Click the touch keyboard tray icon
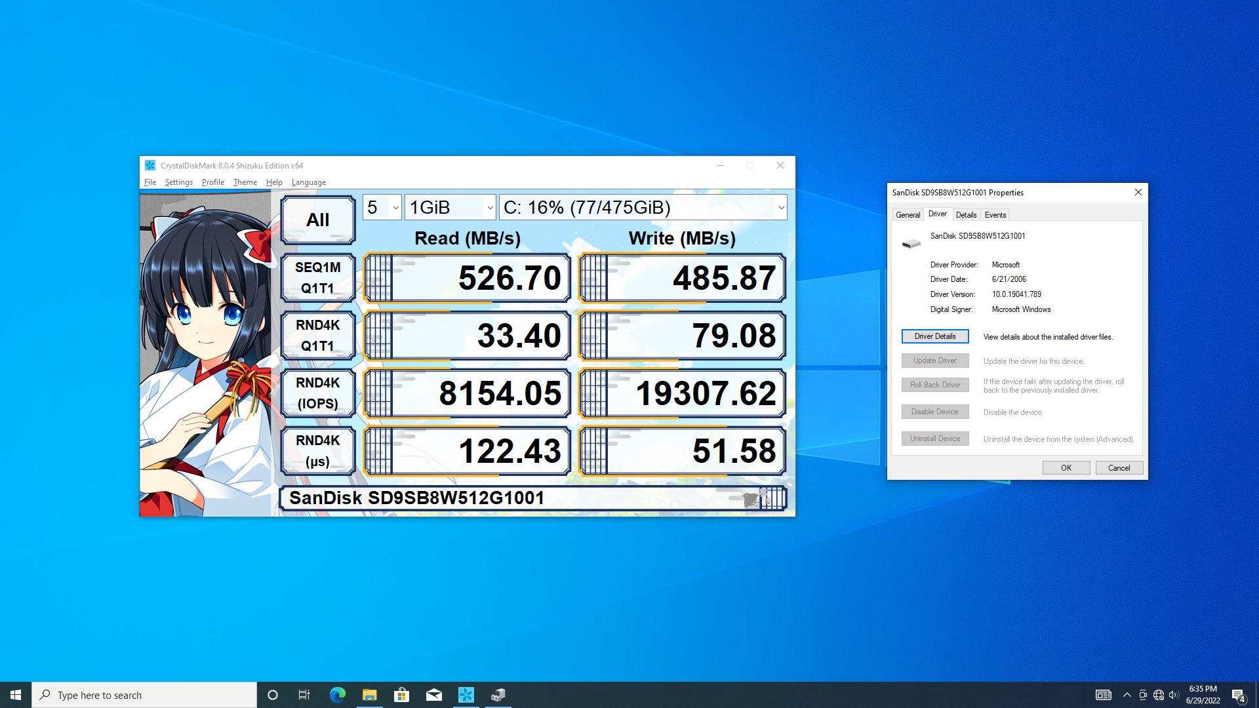This screenshot has height=708, width=1259. click(1104, 695)
